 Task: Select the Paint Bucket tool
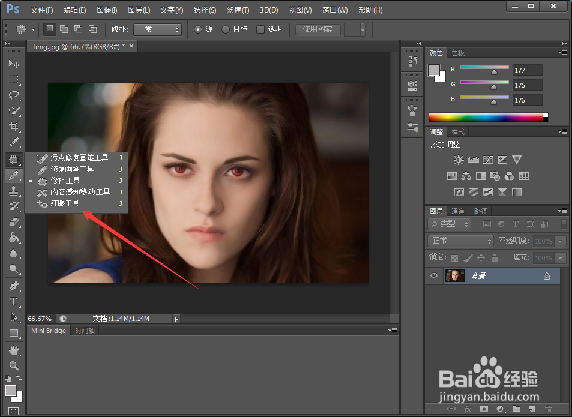[14, 238]
